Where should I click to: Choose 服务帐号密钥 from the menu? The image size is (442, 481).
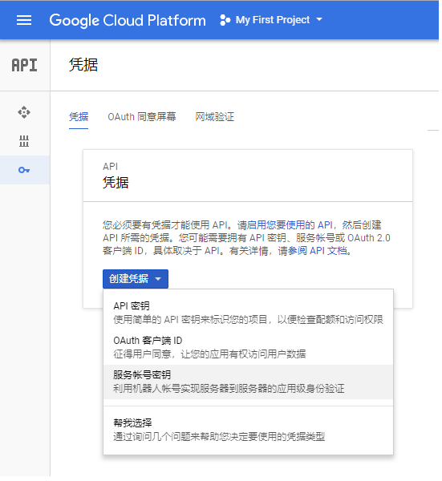pos(249,382)
